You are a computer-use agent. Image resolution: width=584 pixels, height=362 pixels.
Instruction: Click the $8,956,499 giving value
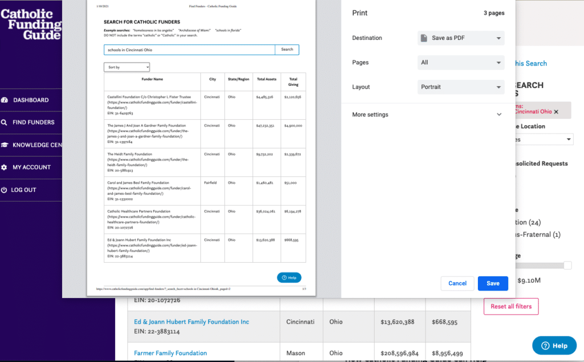pos(447,353)
